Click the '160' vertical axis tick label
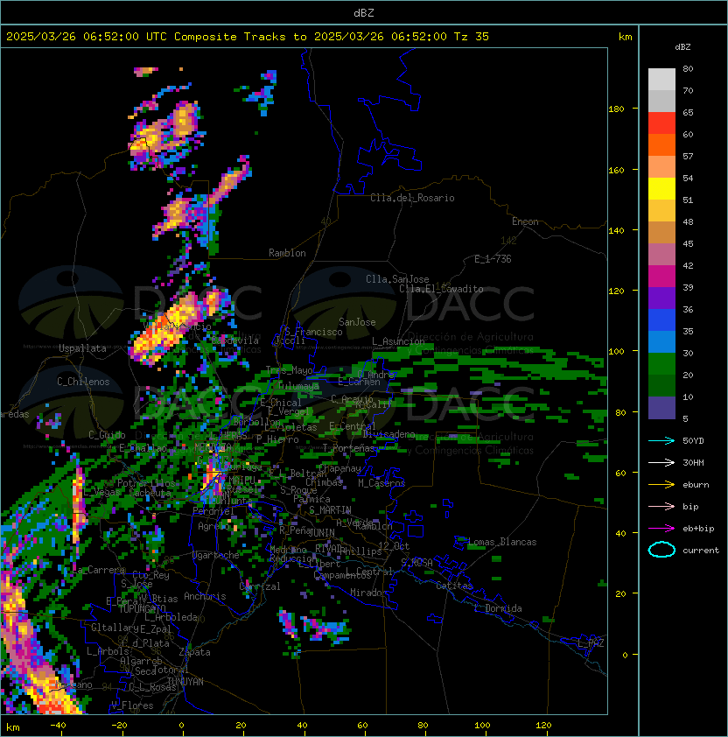The image size is (728, 737). click(616, 170)
